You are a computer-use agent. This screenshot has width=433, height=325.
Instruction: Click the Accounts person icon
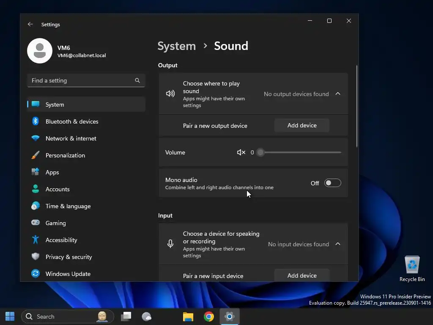tap(36, 189)
